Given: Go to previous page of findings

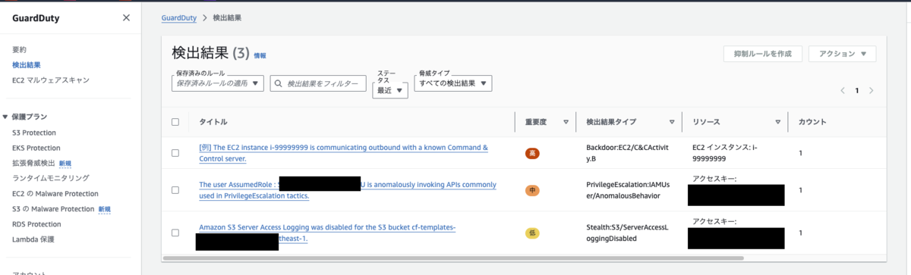Looking at the screenshot, I should tap(843, 90).
